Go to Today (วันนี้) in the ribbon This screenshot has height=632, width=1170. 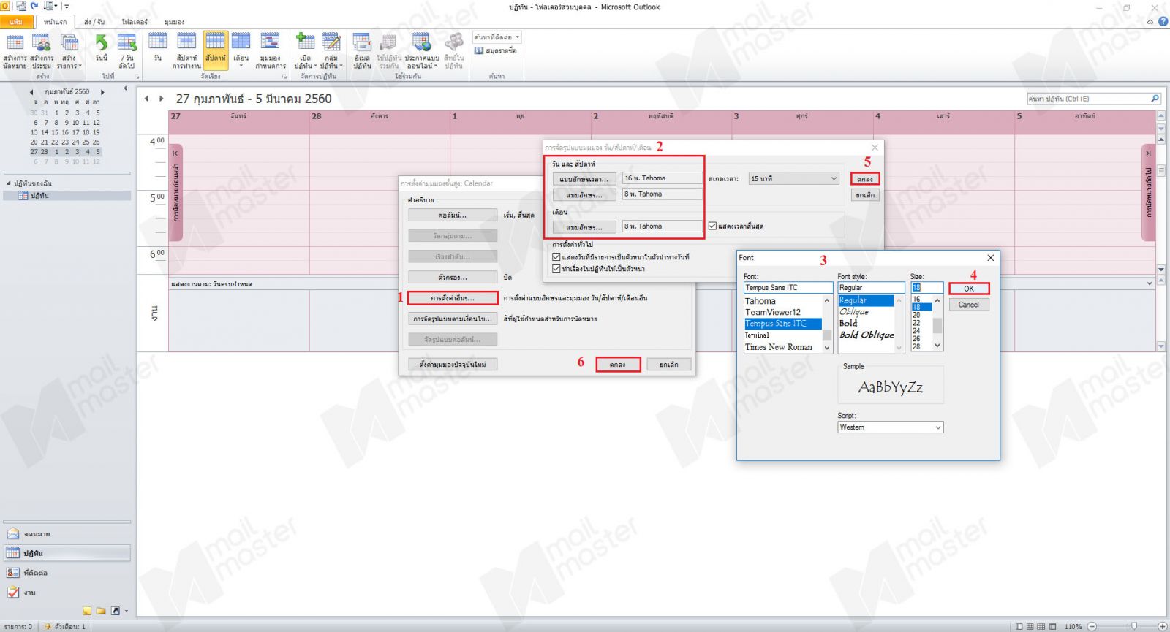coord(102,47)
